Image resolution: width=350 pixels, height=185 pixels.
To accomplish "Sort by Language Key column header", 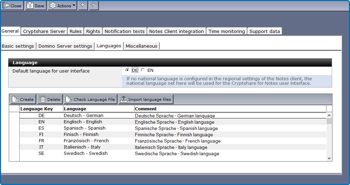I will pos(36,109).
